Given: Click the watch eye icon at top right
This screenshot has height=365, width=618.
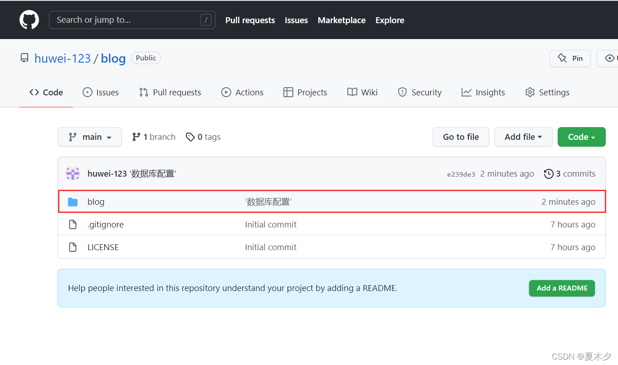Looking at the screenshot, I should coord(610,58).
